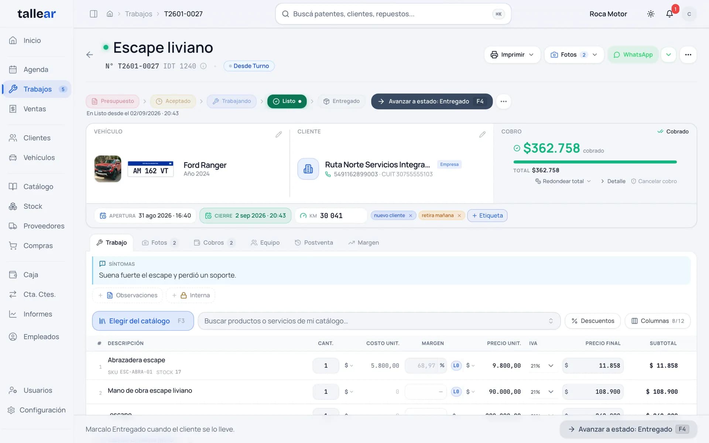Expand the Imprimir dropdown
709x443 pixels.
[512, 55]
